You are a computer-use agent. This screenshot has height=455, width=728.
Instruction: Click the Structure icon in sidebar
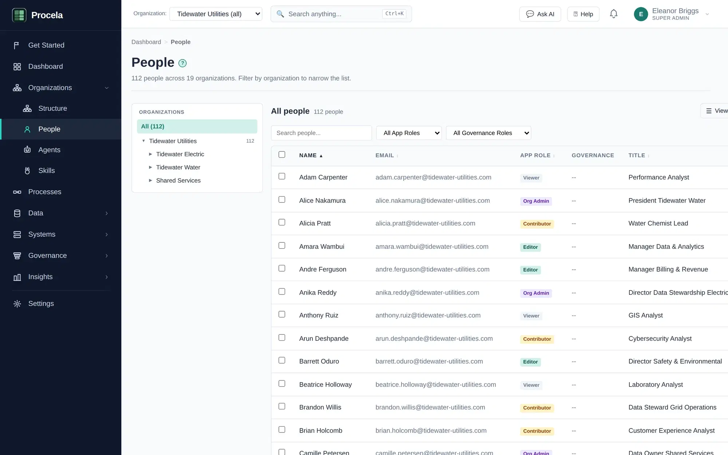27,108
